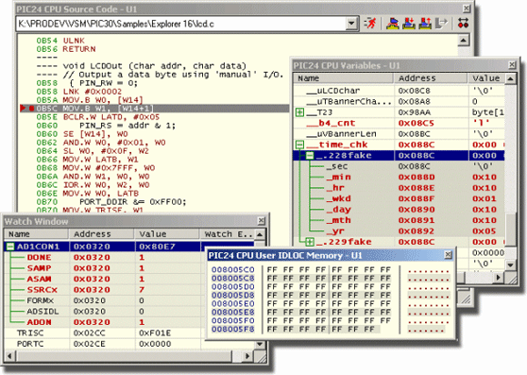Click the scroll-up arrow in Source Code window

464,41
